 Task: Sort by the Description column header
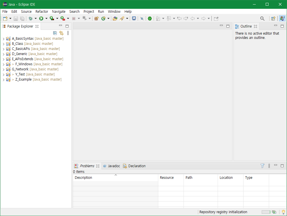[115, 178]
